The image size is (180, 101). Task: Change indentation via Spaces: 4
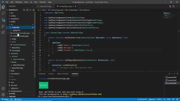(152, 99)
